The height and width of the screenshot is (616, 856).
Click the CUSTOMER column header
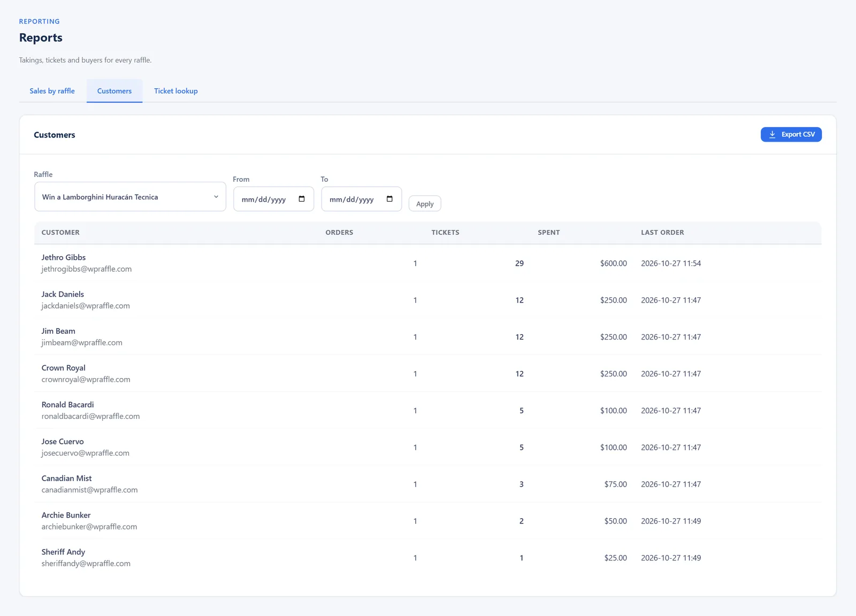[60, 233]
